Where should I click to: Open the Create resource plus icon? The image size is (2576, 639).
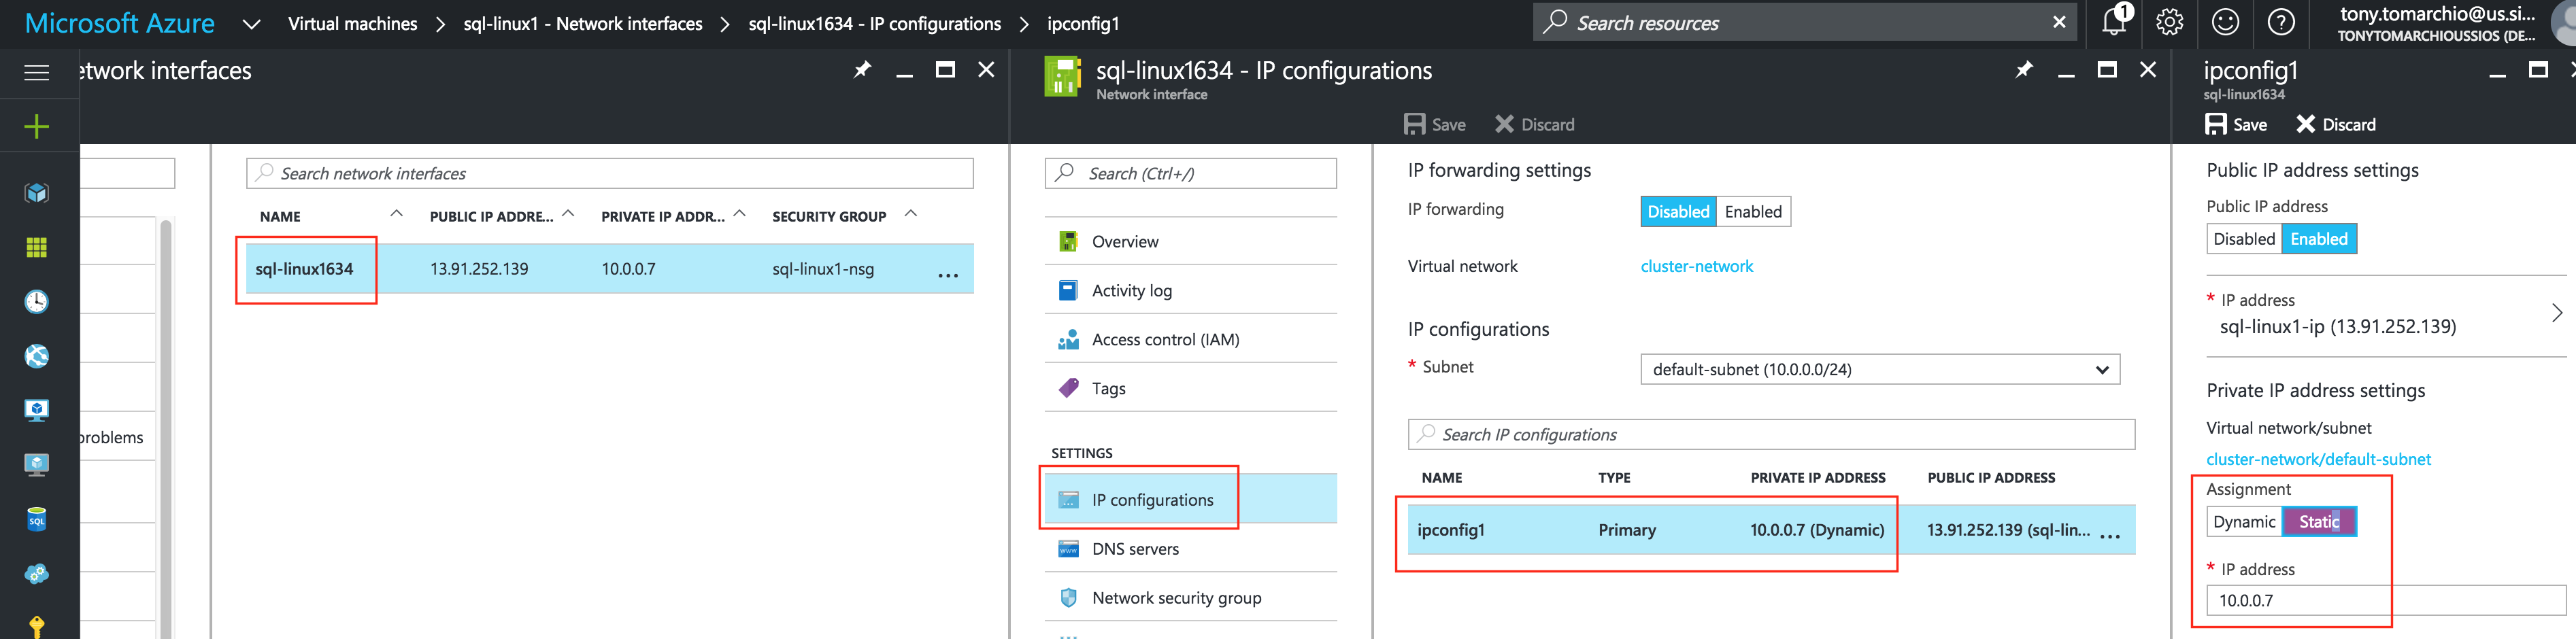point(37,126)
